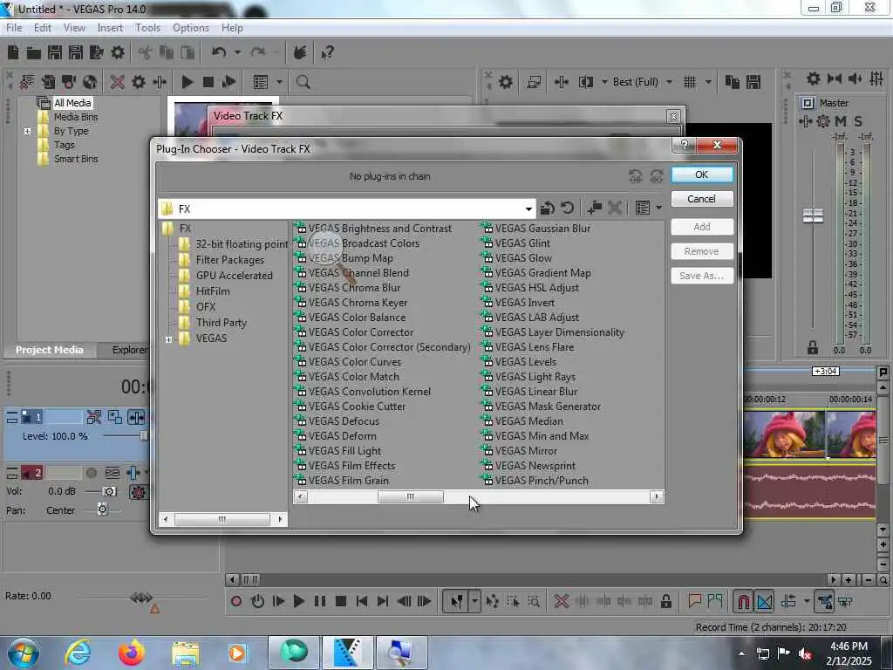Click the audio track Pan slider knob

(x=102, y=509)
